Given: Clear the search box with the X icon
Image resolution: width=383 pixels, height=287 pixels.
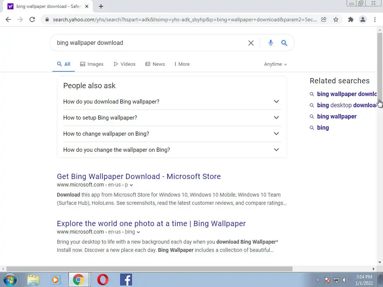Looking at the screenshot, I should (251, 43).
